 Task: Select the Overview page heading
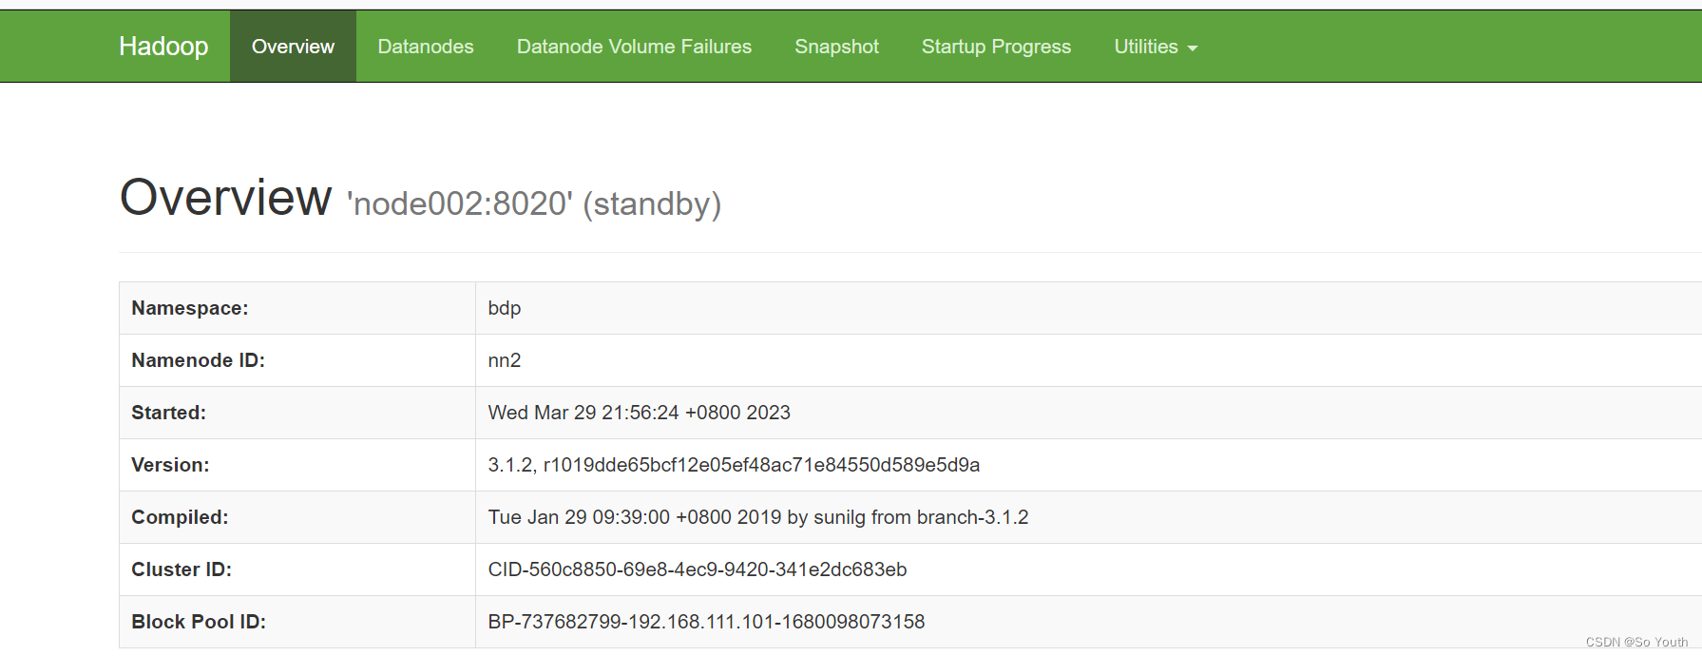[x=225, y=198]
